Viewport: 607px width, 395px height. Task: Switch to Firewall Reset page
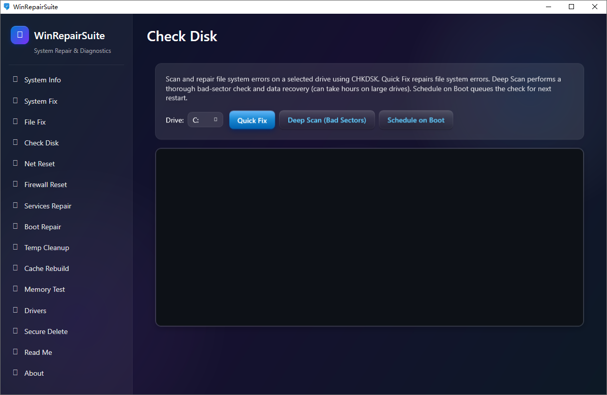pyautogui.click(x=66, y=185)
